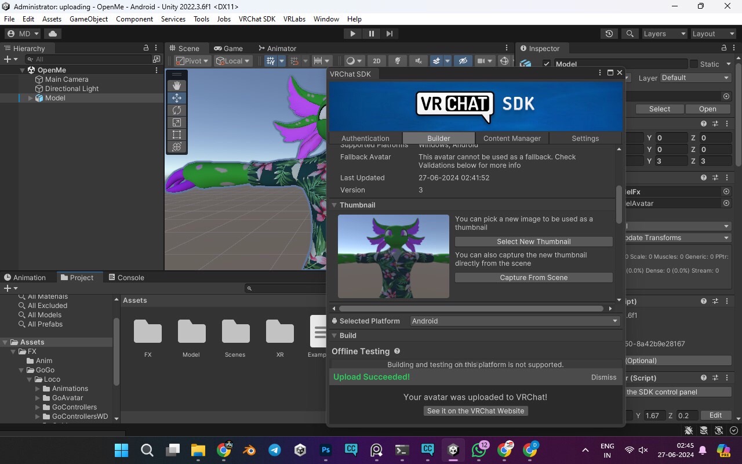Viewport: 742px width, 464px height.
Task: Switch to the Animator tab
Action: pos(277,49)
